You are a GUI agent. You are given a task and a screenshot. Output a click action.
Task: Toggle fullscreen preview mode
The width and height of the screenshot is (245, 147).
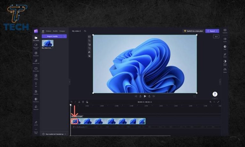click(195, 96)
